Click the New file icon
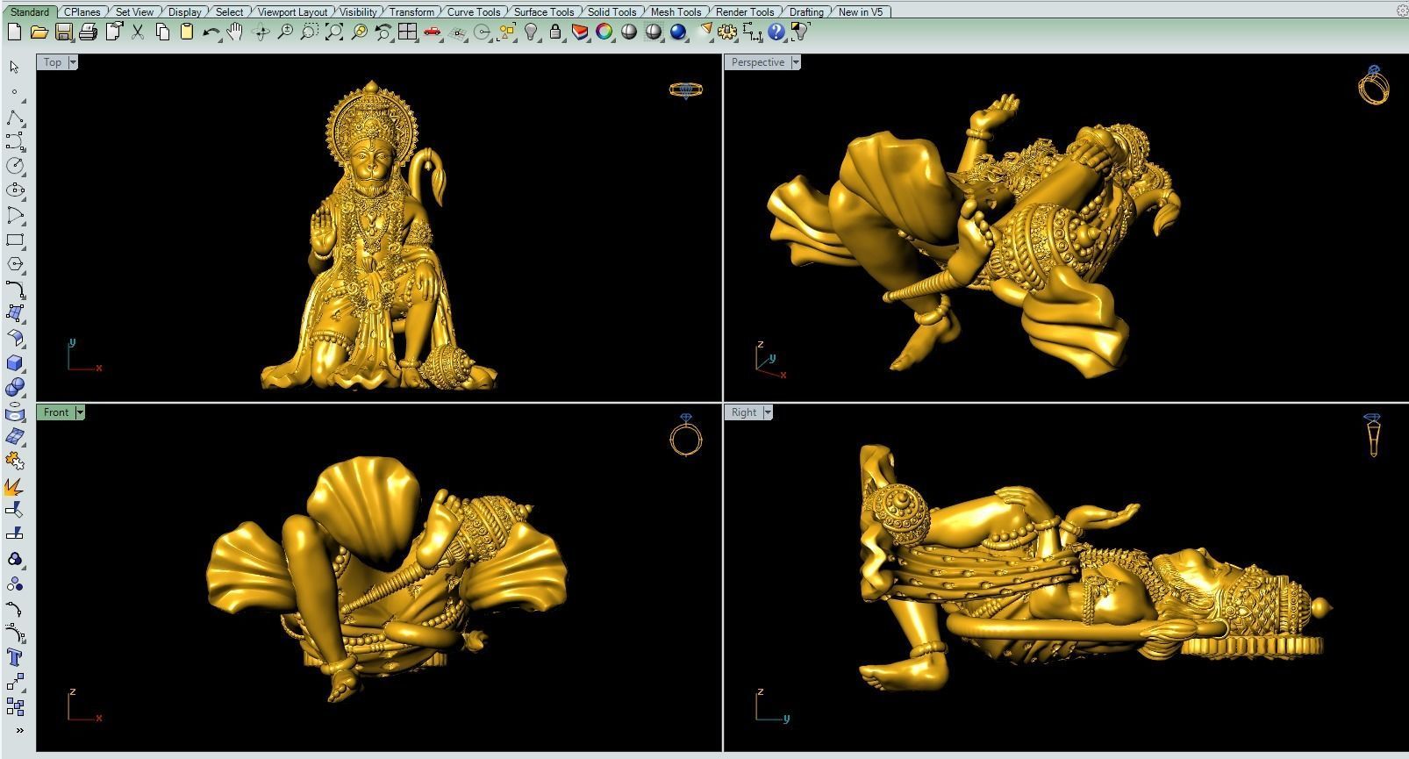The width and height of the screenshot is (1409, 759). click(x=14, y=32)
